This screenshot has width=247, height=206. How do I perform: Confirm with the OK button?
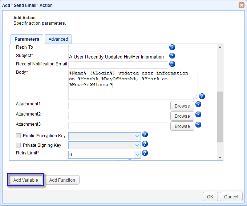tap(210, 197)
